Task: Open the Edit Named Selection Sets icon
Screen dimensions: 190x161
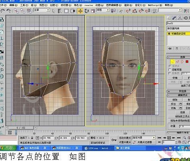Action: pyautogui.click(x=155, y=11)
